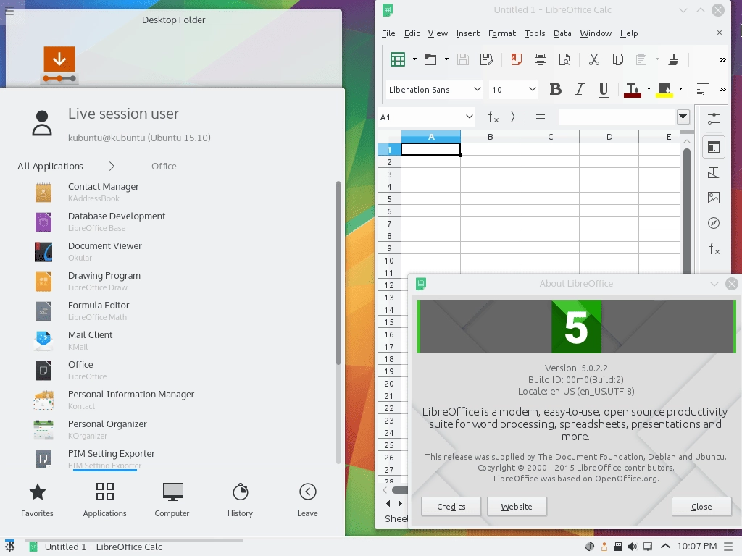Open the Data menu in Calc
This screenshot has width=742, height=556.
tap(562, 33)
